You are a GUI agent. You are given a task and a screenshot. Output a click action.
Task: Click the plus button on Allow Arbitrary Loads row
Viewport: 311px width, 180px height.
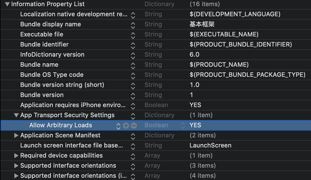(x=126, y=126)
